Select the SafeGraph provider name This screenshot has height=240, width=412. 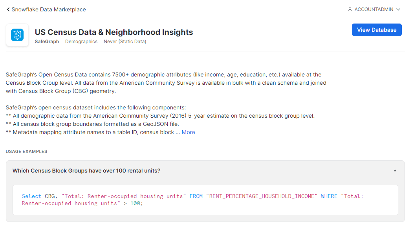click(47, 42)
